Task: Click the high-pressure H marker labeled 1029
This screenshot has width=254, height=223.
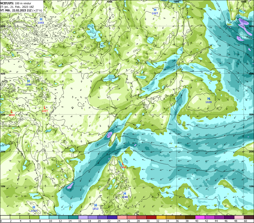Action: (209, 98)
